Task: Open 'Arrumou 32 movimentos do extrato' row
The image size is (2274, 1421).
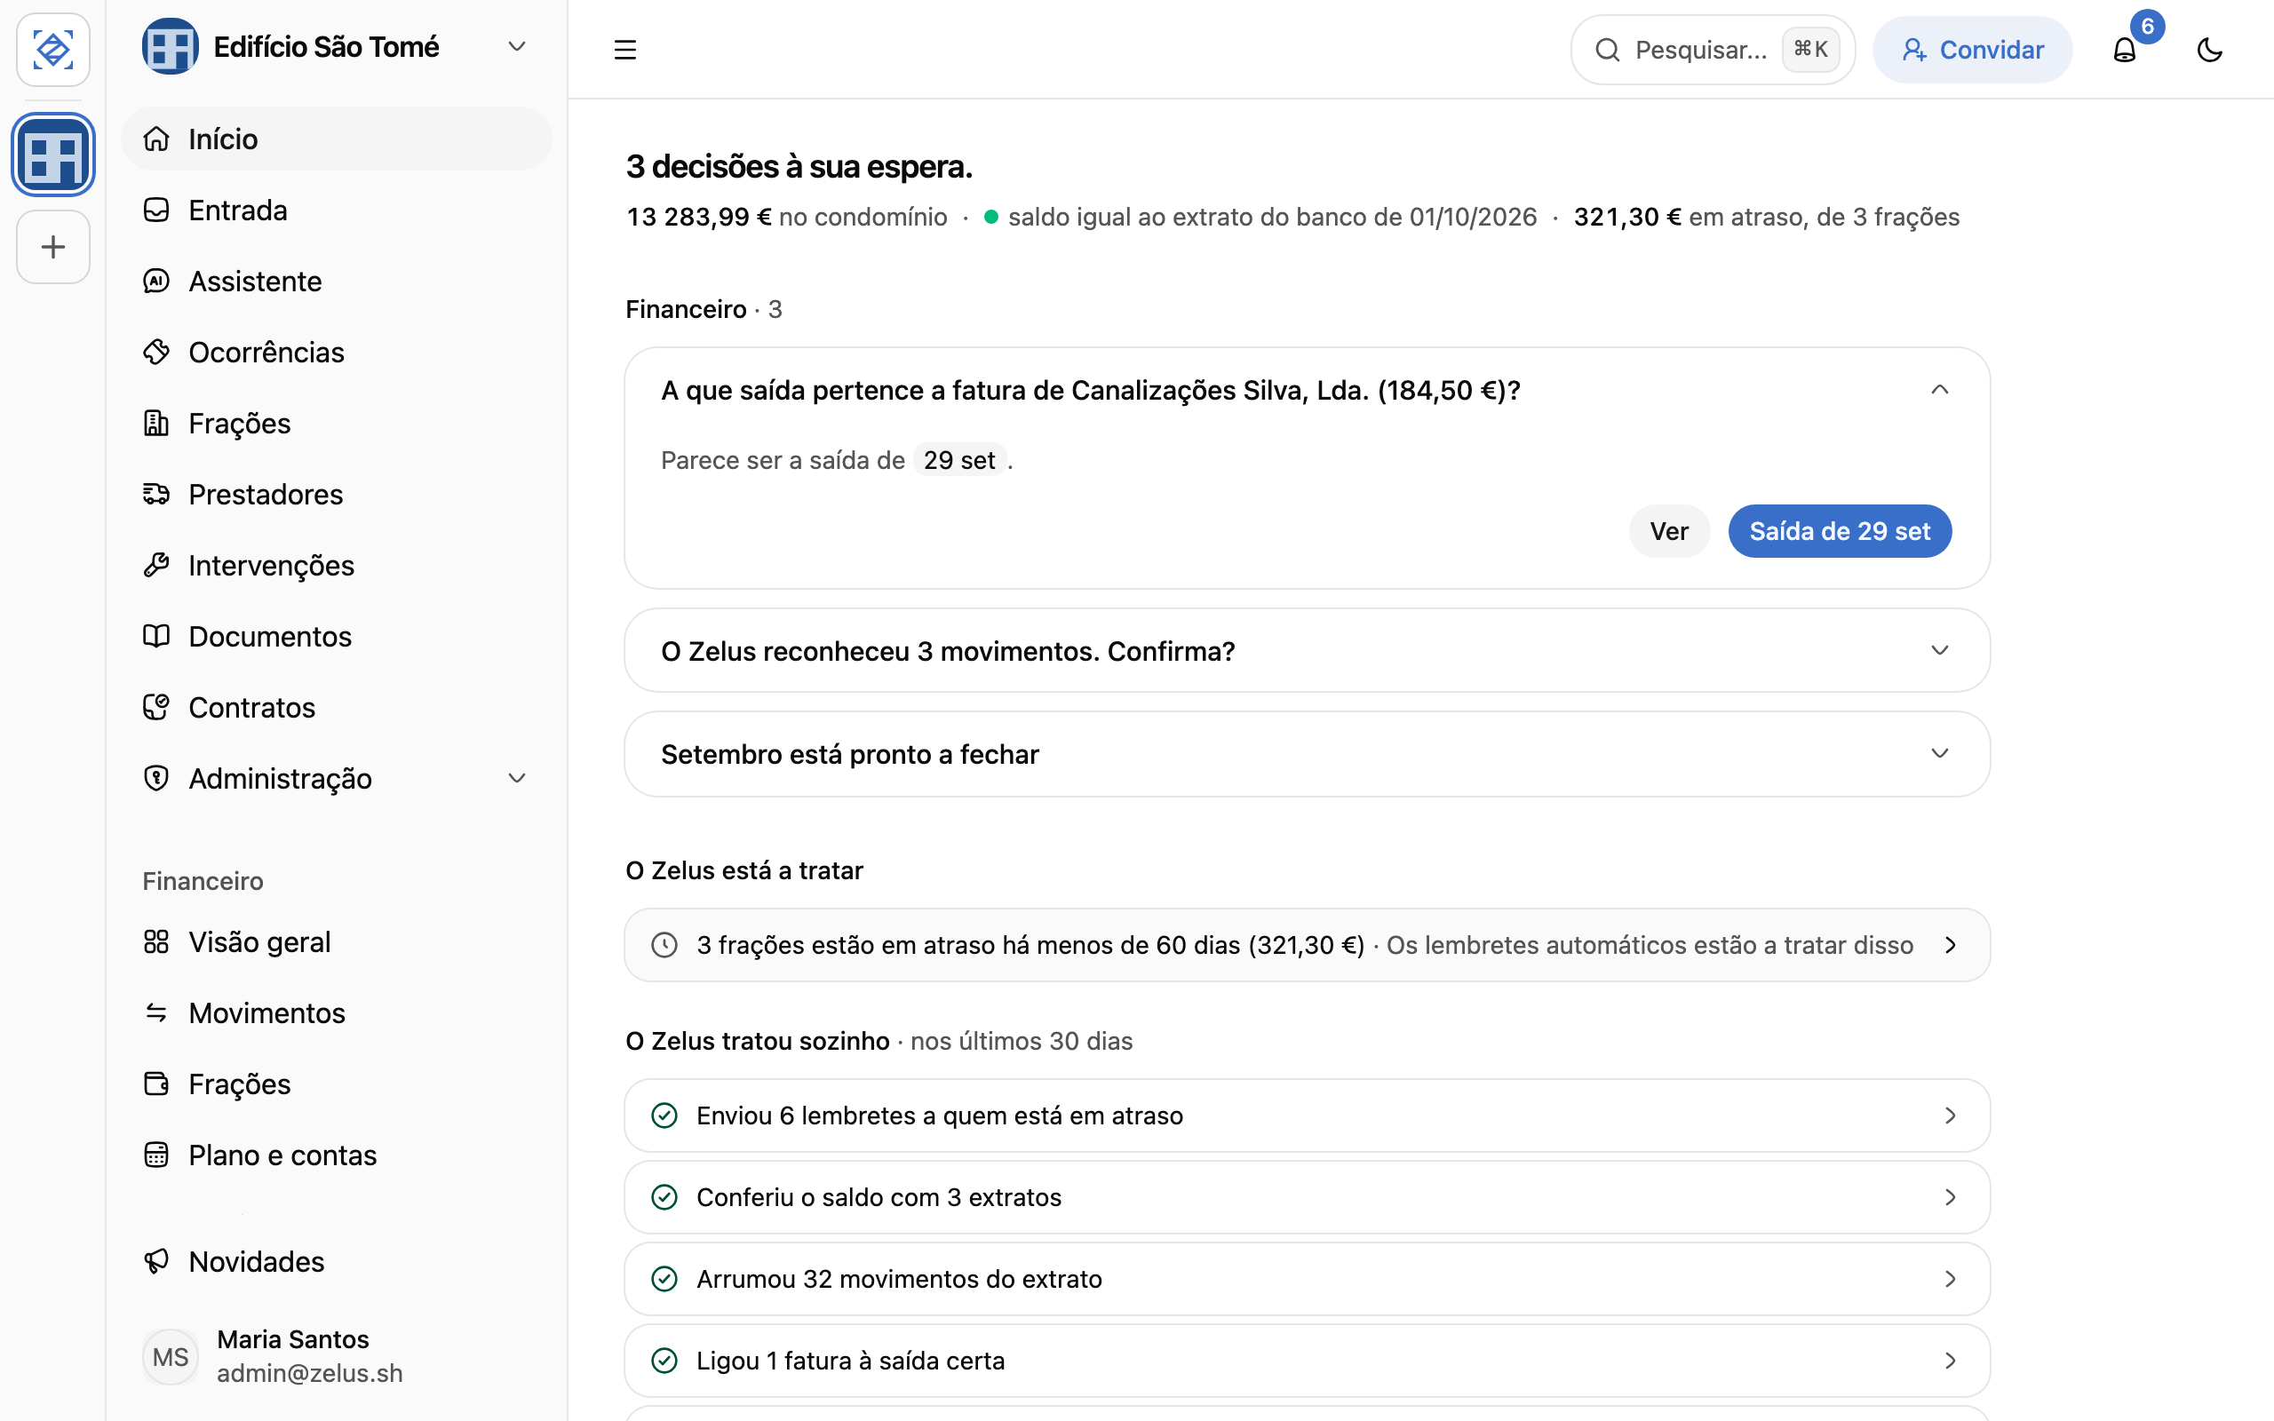Action: click(x=1306, y=1278)
